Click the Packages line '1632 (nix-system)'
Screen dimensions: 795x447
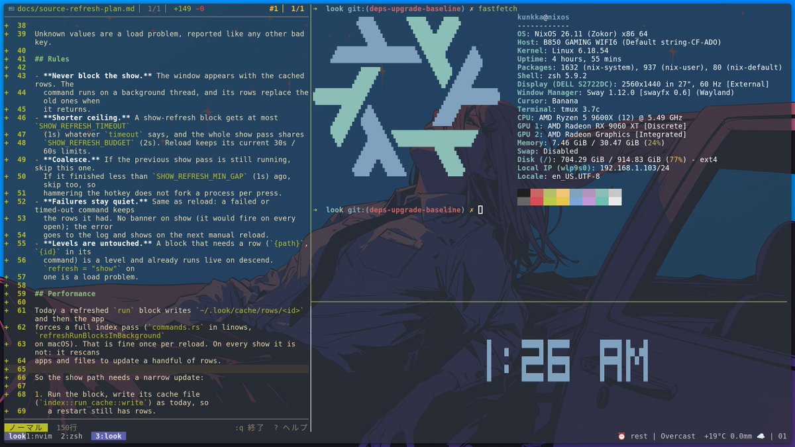(x=650, y=68)
